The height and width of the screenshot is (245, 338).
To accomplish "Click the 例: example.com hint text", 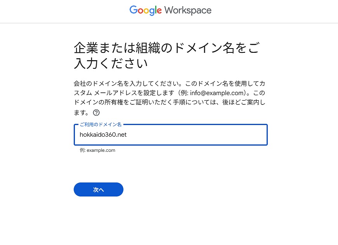I will [97, 150].
